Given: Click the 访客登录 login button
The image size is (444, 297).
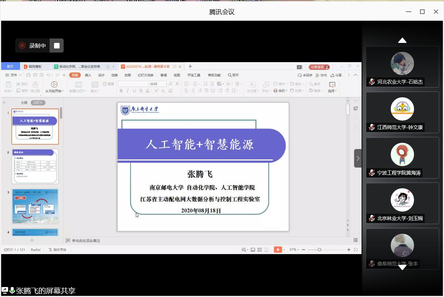Looking at the screenshot, I should click(x=319, y=67).
